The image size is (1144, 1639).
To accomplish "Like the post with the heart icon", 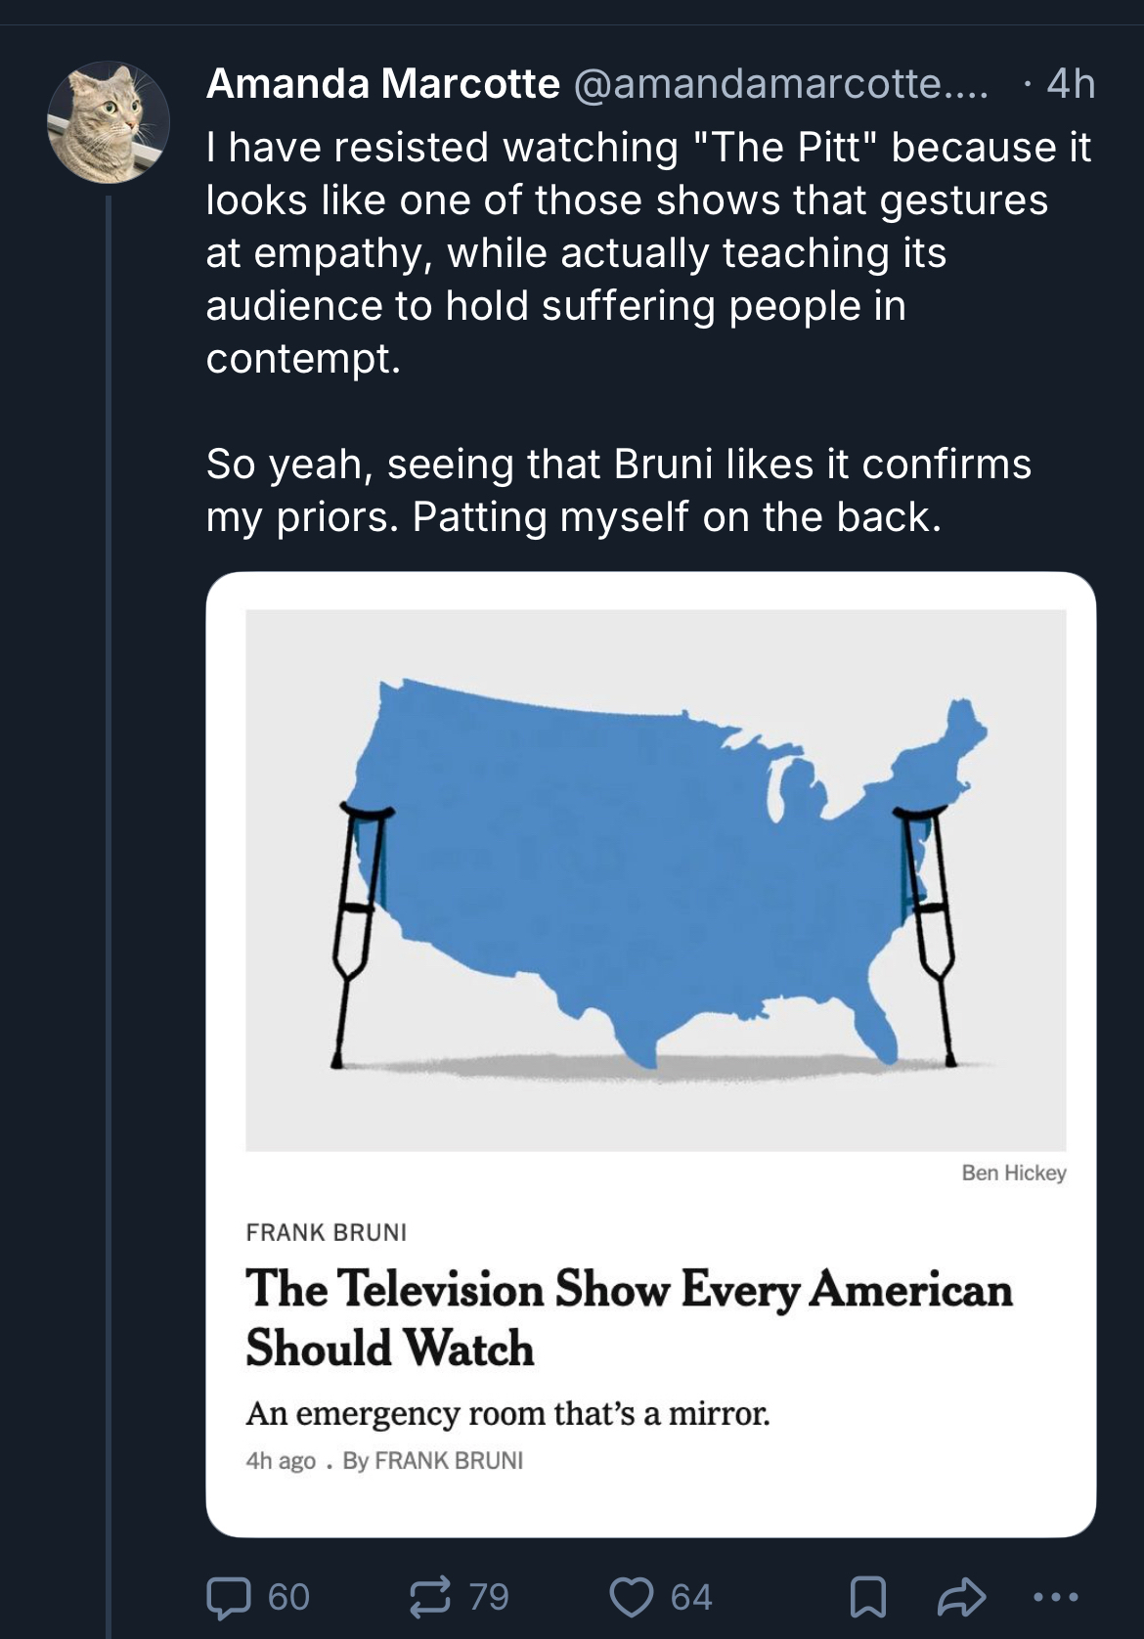I will tap(631, 1597).
